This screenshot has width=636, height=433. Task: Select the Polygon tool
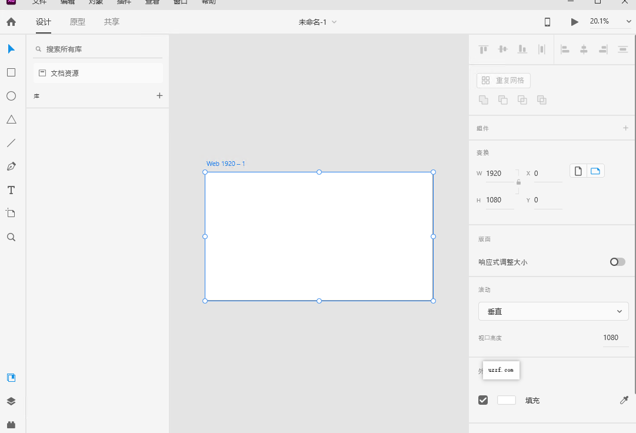pos(11,119)
